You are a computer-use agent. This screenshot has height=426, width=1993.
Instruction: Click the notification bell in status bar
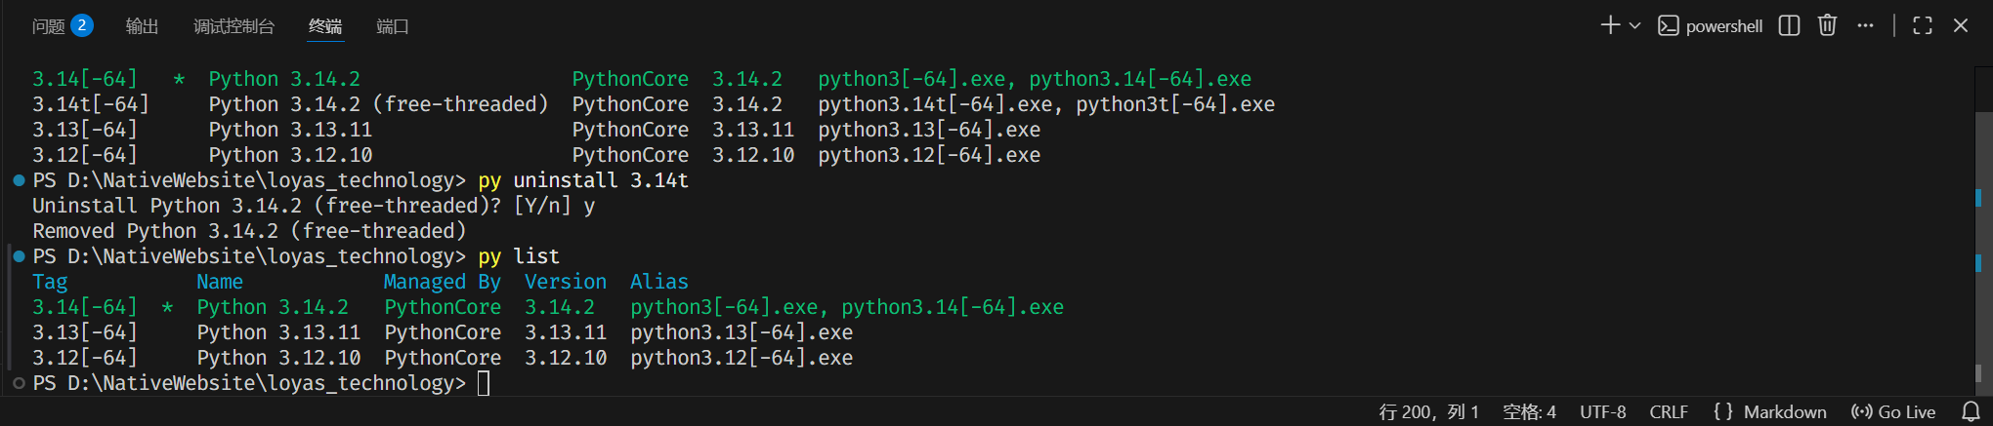1971,411
